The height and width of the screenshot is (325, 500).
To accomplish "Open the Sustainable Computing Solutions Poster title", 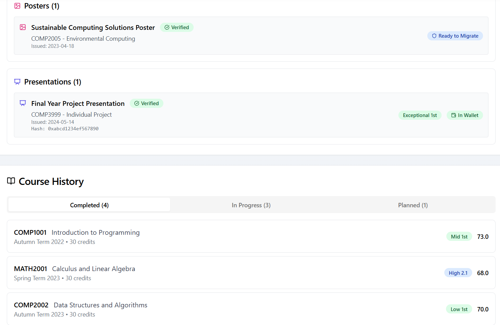I will 93,27.
